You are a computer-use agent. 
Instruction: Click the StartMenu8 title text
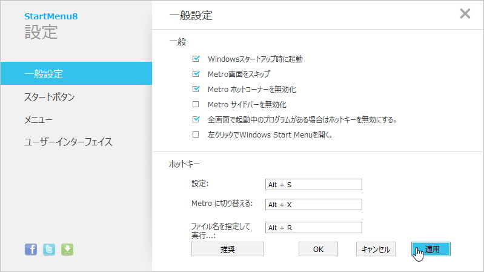point(51,16)
